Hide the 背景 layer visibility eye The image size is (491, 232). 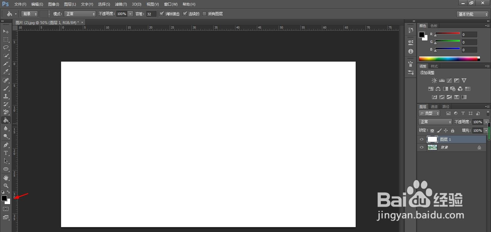click(x=422, y=147)
